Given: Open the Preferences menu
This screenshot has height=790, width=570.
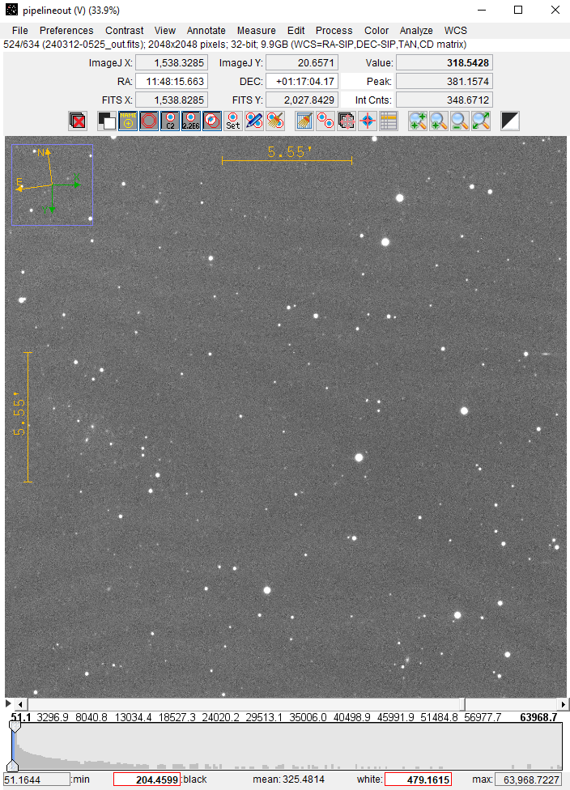Looking at the screenshot, I should pyautogui.click(x=66, y=31).
